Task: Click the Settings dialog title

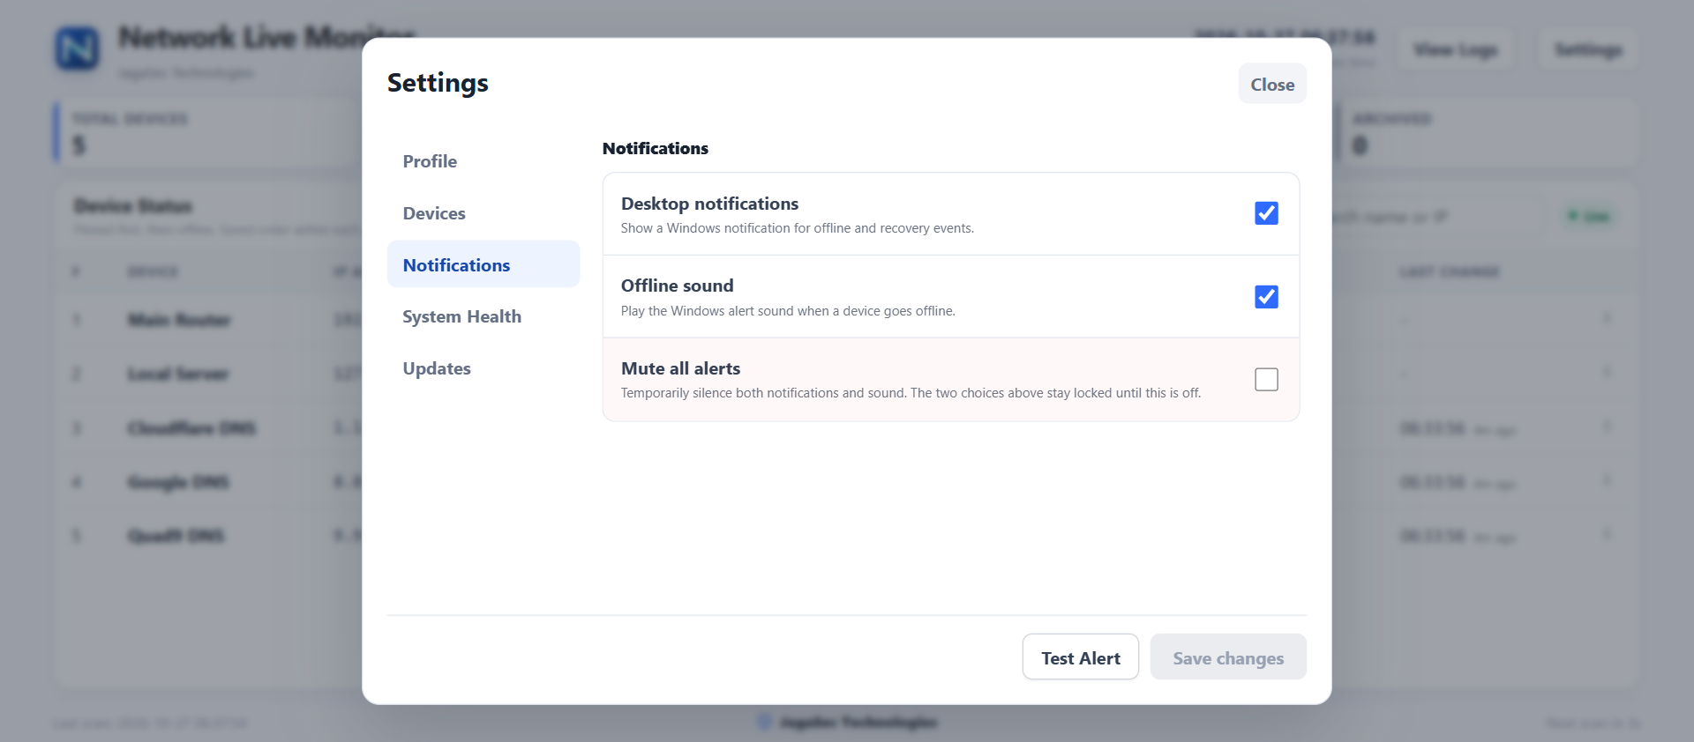Action: tap(438, 83)
